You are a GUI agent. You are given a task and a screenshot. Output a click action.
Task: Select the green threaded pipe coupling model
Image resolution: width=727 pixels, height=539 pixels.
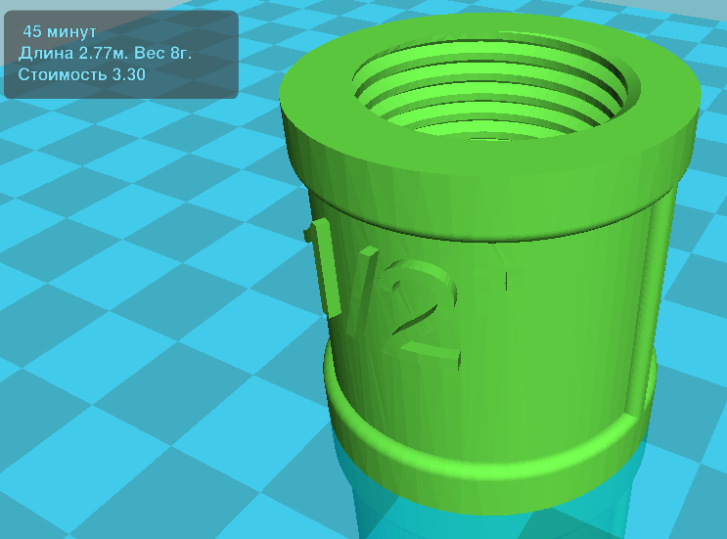point(489,264)
